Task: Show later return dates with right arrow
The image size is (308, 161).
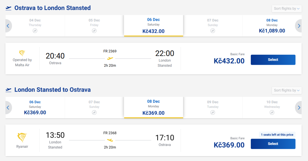Action: [x=299, y=108]
